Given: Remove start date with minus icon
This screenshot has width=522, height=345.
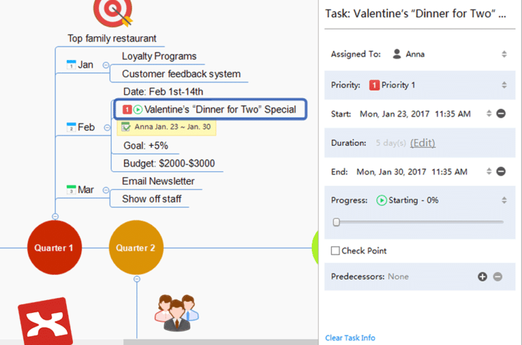Looking at the screenshot, I should tap(501, 114).
